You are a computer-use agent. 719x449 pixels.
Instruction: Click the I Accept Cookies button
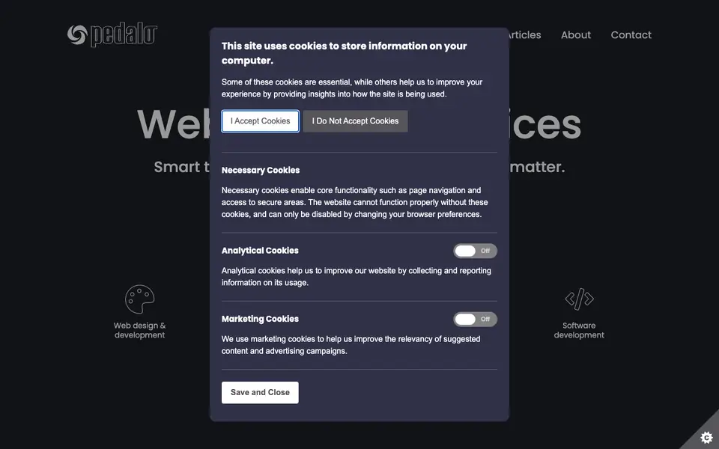(260, 121)
